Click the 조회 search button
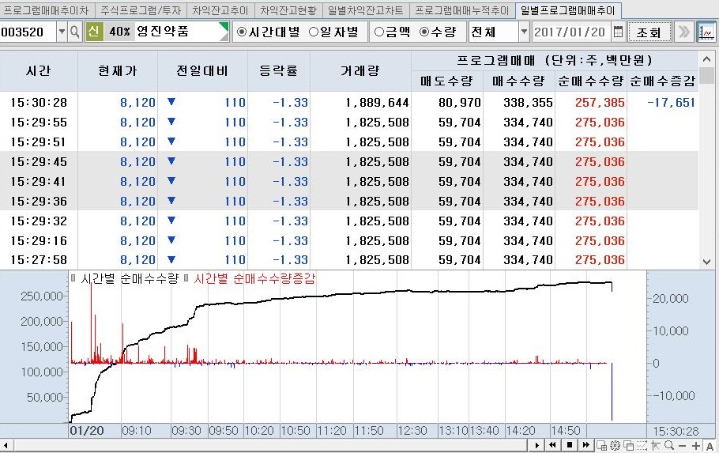 pyautogui.click(x=649, y=32)
